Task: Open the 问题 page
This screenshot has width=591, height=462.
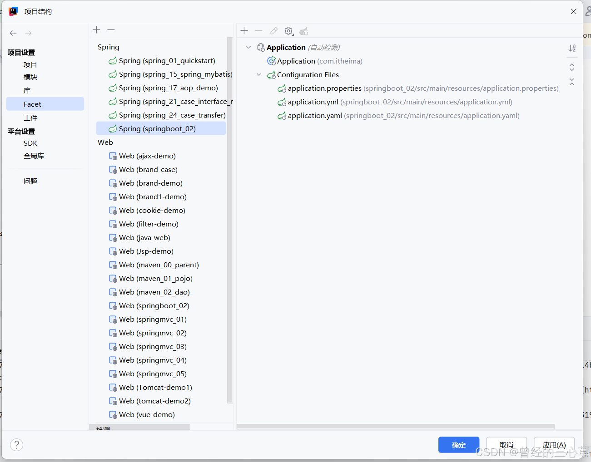Action: 30,182
